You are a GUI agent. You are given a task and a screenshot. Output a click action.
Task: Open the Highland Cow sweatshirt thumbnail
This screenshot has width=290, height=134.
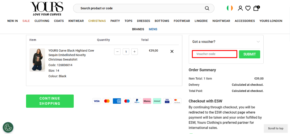(37, 60)
